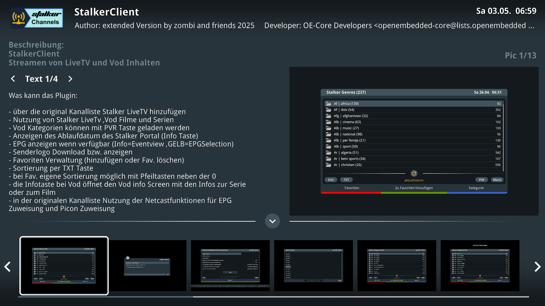Click the StalkerClient title
The height and width of the screenshot is (306, 545).
click(x=106, y=12)
